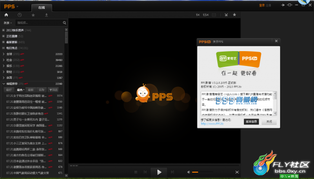Start playback with the play button
Screen dimensions: 314x179
(x=159, y=172)
